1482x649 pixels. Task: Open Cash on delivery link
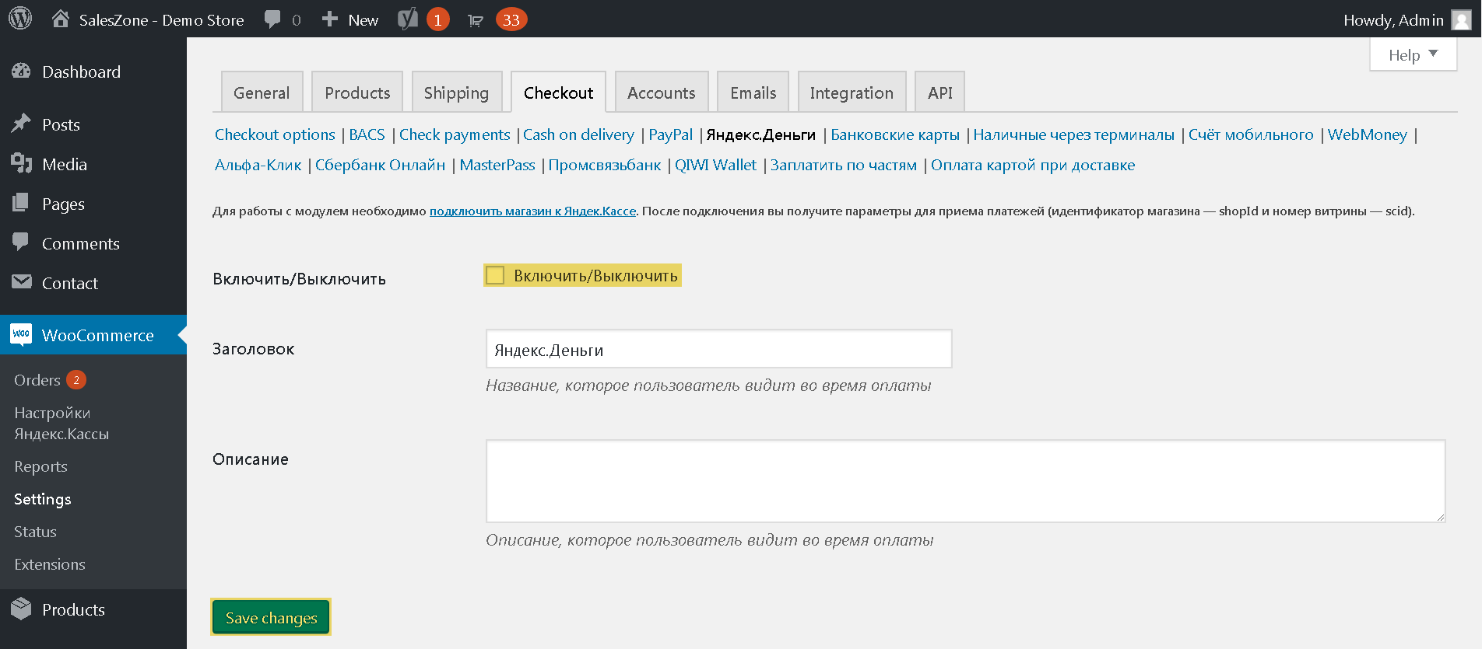click(x=578, y=134)
